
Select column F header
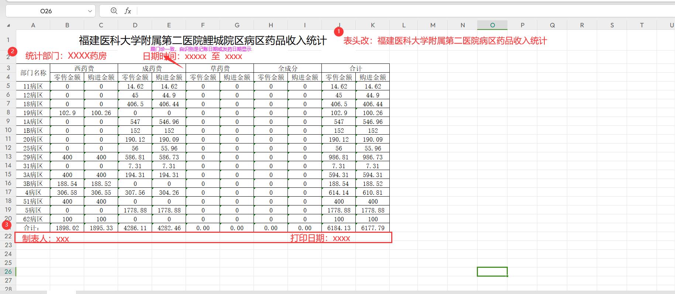pos(203,25)
